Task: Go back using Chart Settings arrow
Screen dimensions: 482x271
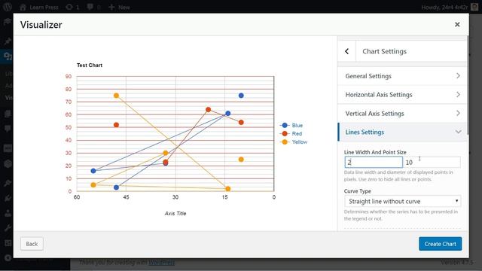Action: [346, 51]
